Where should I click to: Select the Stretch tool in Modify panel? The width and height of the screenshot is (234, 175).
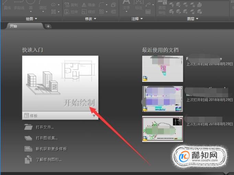tap(71, 12)
